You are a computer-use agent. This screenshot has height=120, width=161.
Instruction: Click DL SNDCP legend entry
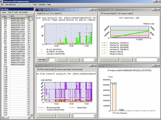point(52,52)
